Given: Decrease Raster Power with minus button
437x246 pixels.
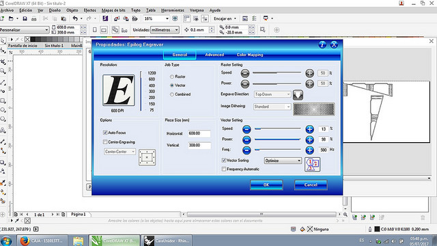Looking at the screenshot, I should [x=245, y=83].
